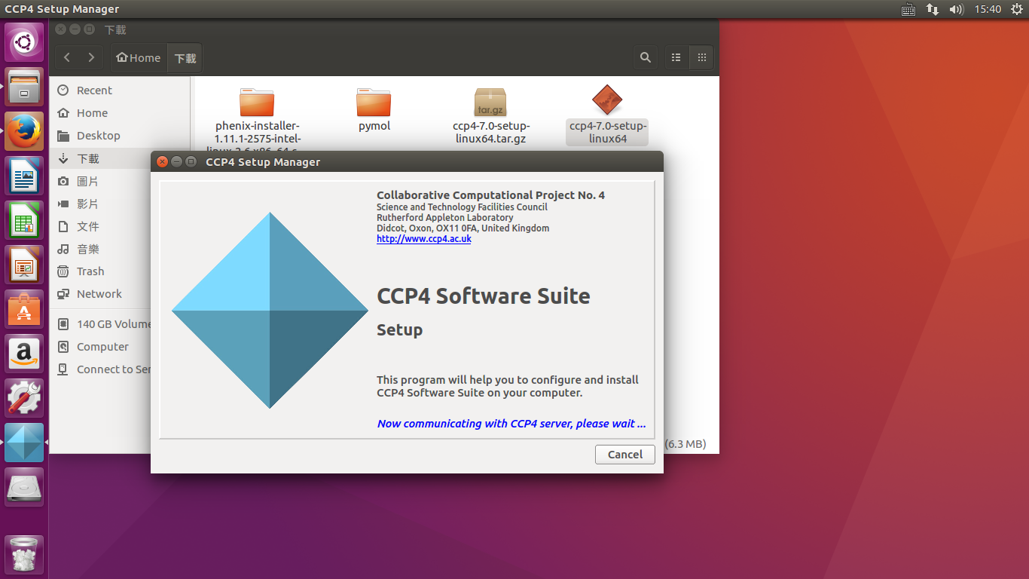Open the Trash in the dock
Image resolution: width=1029 pixels, height=579 pixels.
tap(24, 556)
